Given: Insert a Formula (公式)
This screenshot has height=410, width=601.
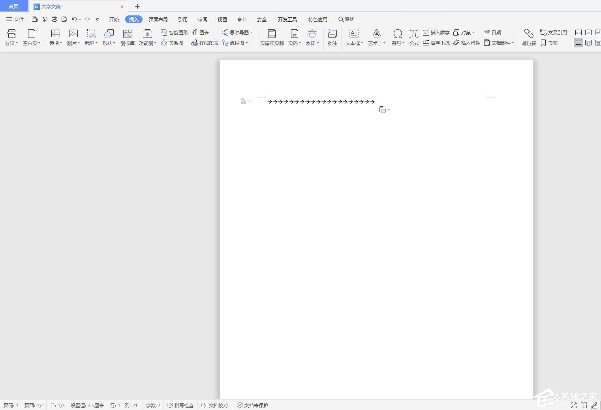Looking at the screenshot, I should (414, 38).
